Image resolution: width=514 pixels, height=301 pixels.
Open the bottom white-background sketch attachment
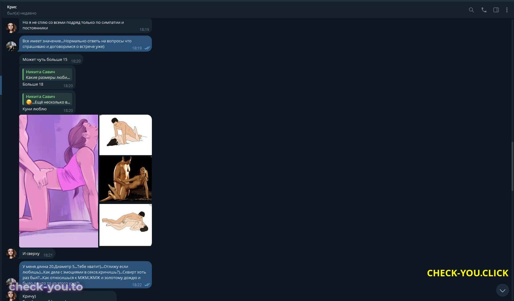click(x=126, y=225)
